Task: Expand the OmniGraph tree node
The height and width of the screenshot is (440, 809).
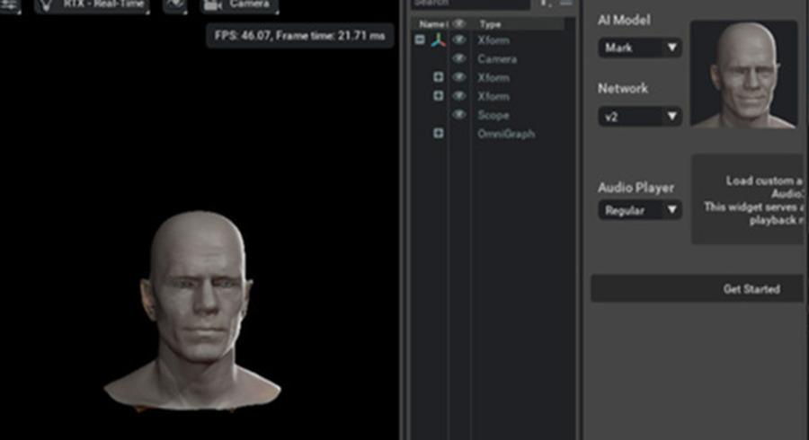Action: 439,134
